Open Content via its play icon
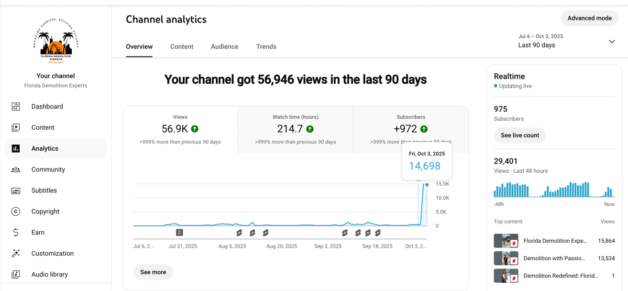The image size is (628, 291). pyautogui.click(x=16, y=128)
